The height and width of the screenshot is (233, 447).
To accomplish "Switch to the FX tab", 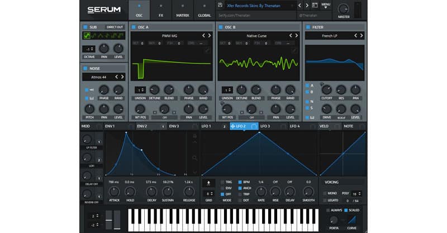I will (x=161, y=11).
